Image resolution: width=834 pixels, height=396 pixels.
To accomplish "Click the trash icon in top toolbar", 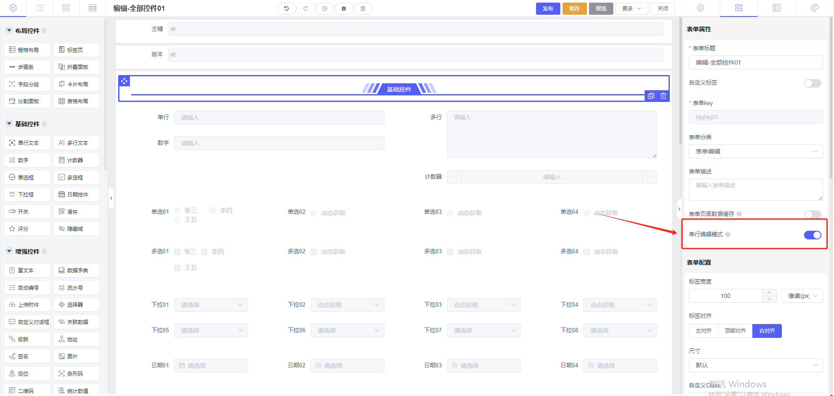I will [363, 9].
